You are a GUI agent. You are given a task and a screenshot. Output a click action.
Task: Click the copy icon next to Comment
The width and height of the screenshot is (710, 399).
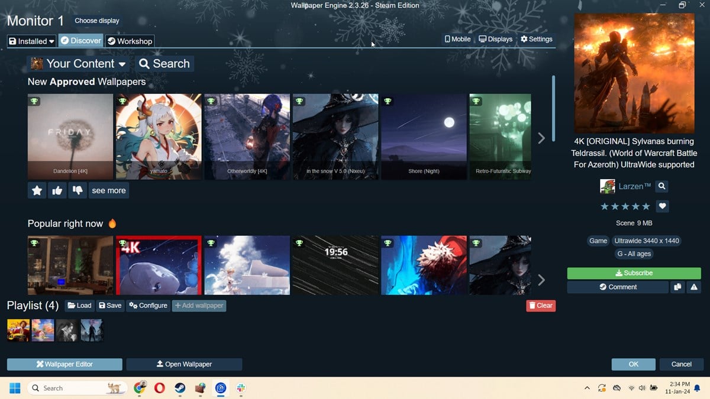coord(677,287)
